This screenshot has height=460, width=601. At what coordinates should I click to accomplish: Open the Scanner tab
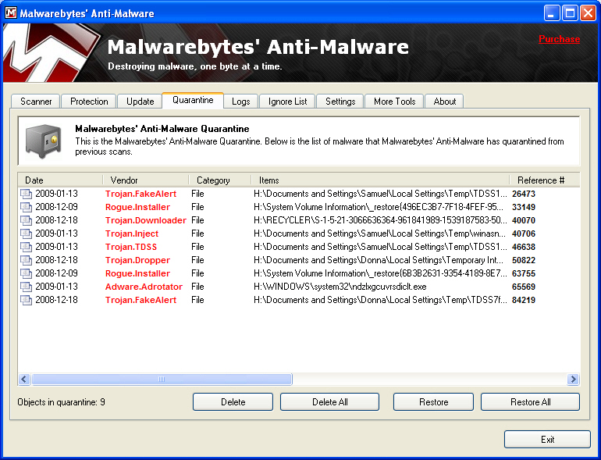point(36,102)
